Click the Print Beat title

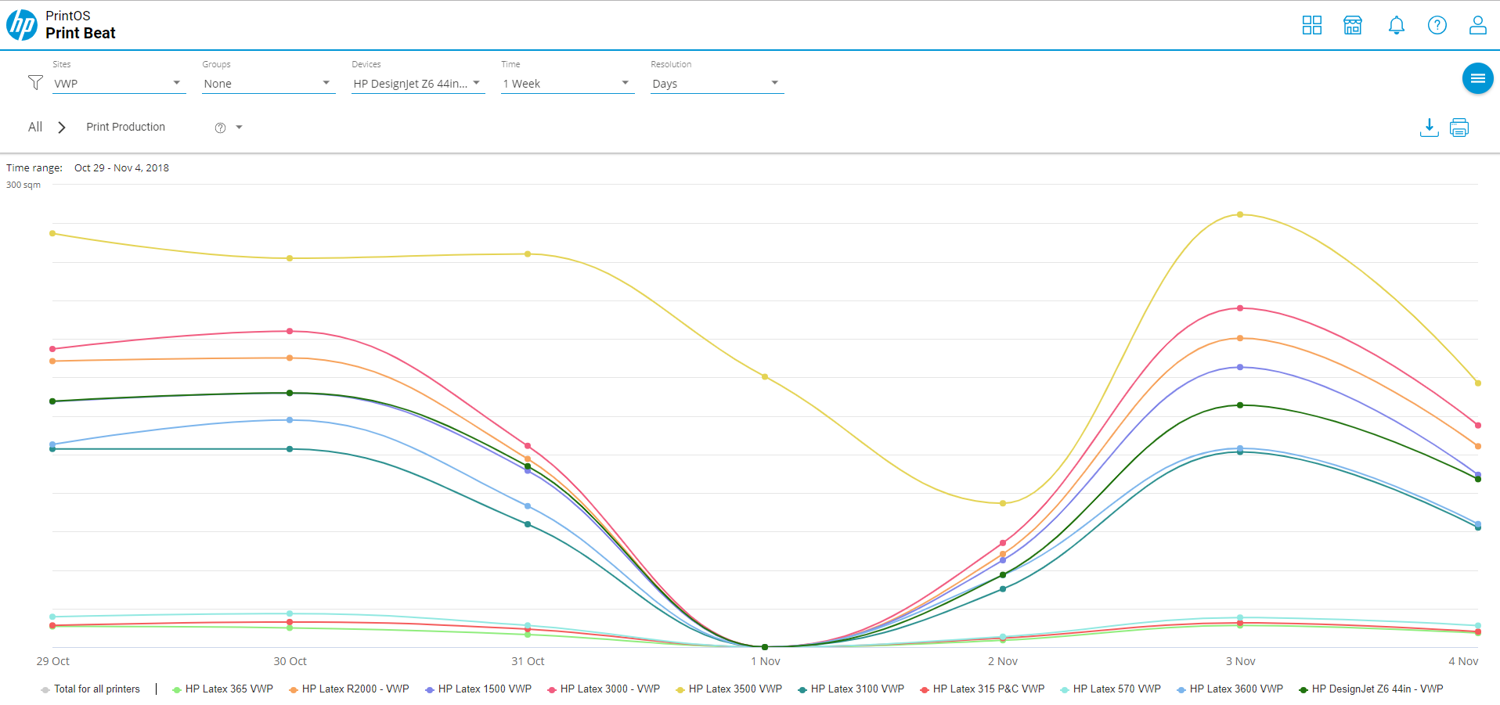coord(81,33)
